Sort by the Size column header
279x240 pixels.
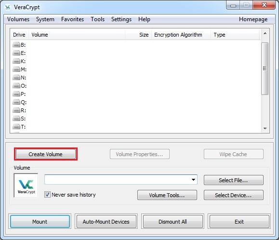138,35
